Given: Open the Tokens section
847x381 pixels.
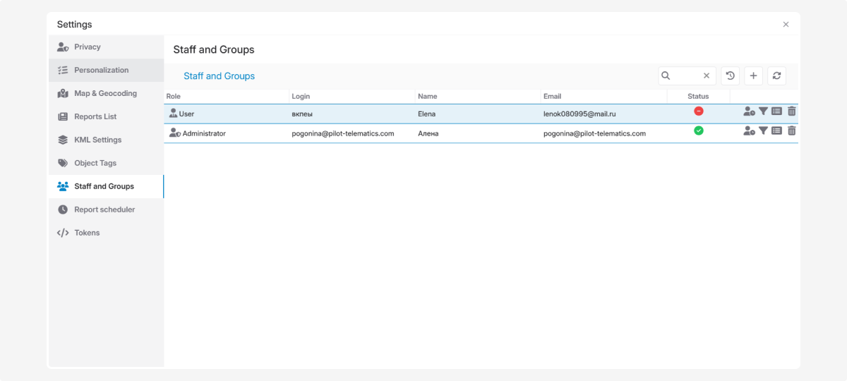Looking at the screenshot, I should point(87,233).
